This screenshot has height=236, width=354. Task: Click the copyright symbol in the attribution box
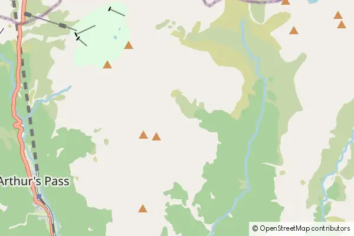pos(255,228)
